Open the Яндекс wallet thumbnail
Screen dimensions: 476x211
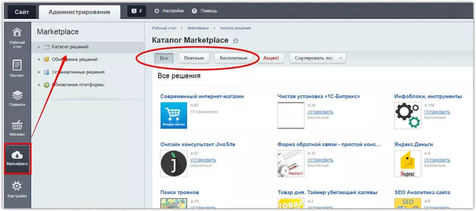pyautogui.click(x=408, y=163)
